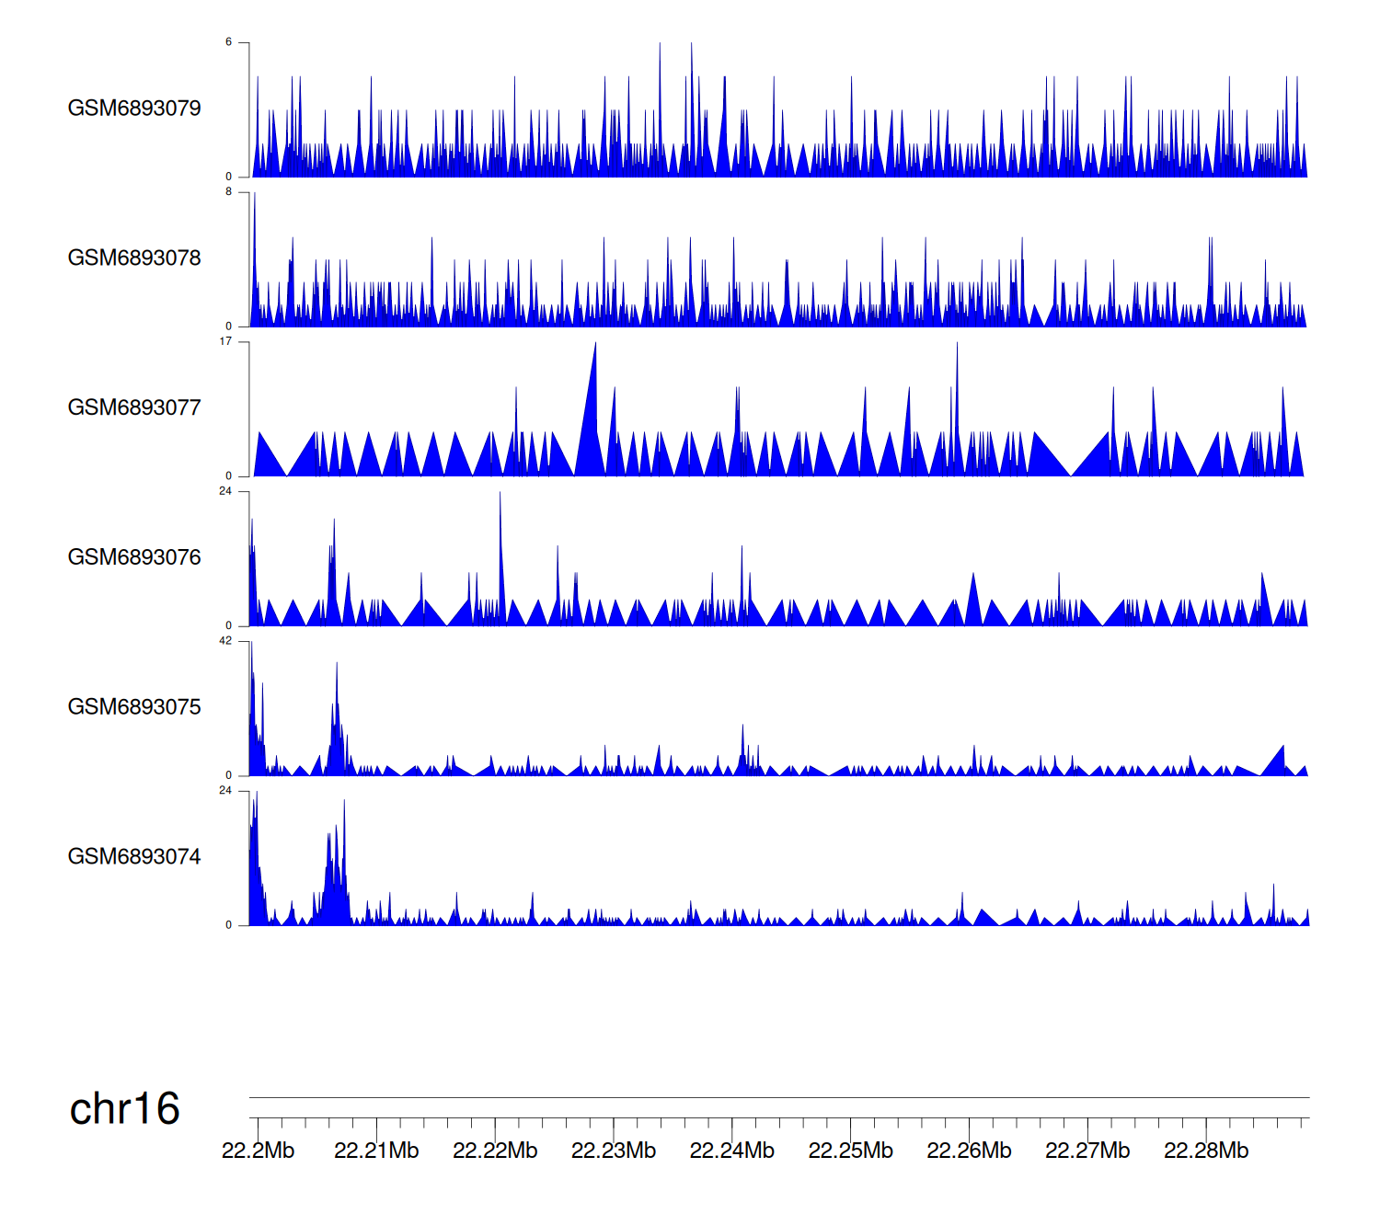1380x1214 pixels.
Task: Select the GSM6893074 track label
Action: pyautogui.click(x=134, y=857)
